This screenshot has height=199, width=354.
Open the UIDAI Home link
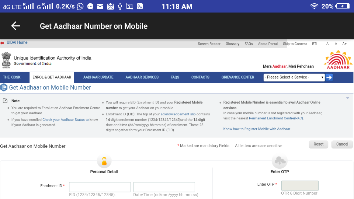point(17,42)
